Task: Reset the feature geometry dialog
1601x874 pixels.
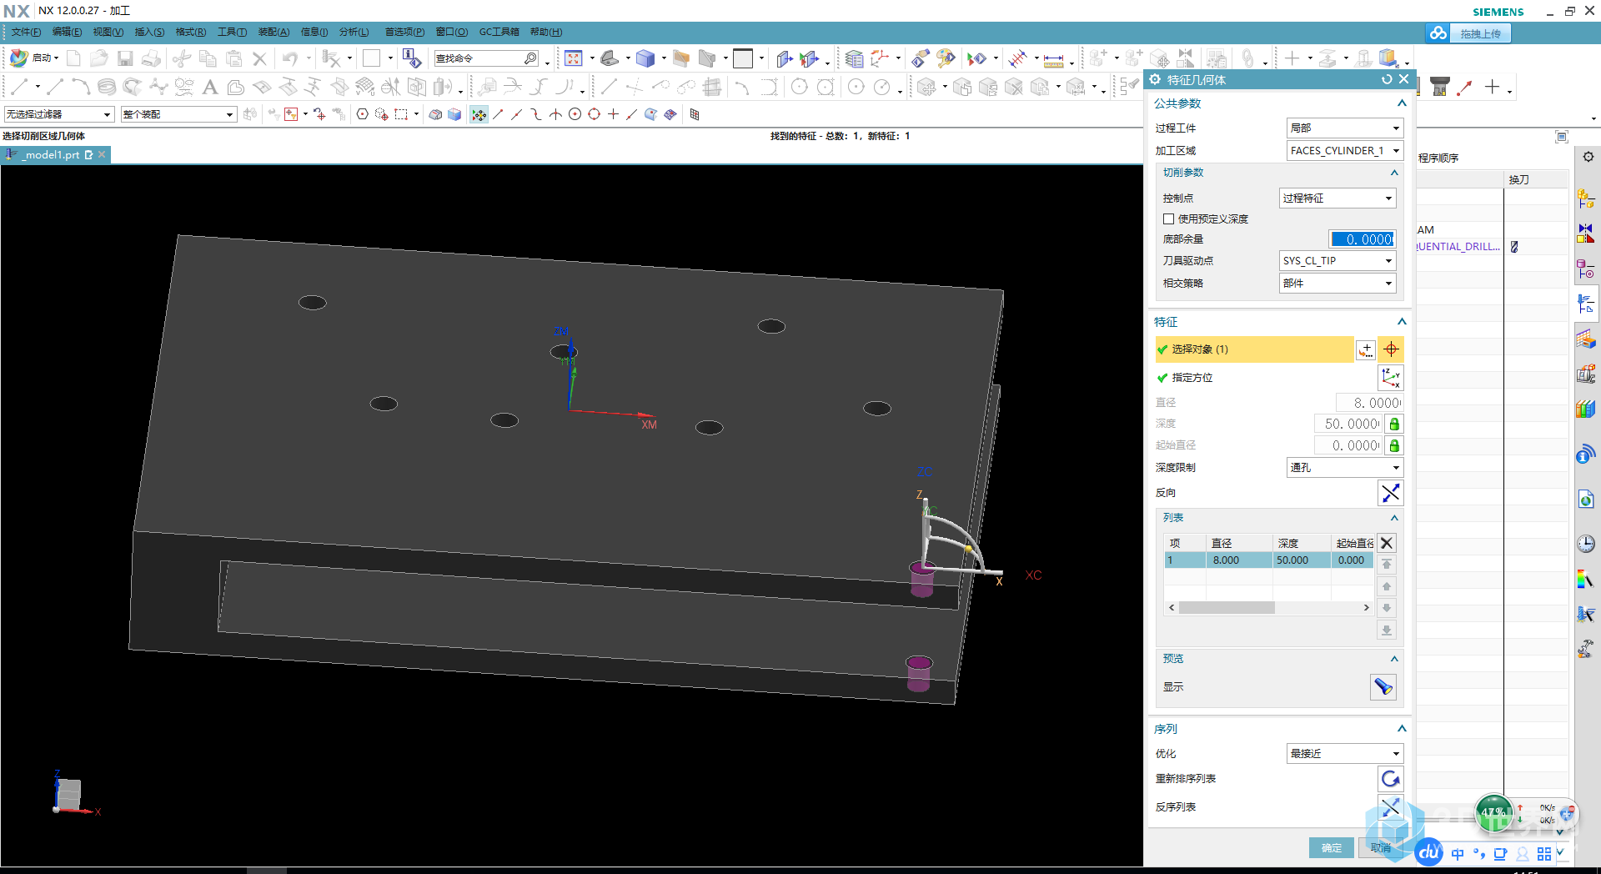Action: pos(1387,79)
